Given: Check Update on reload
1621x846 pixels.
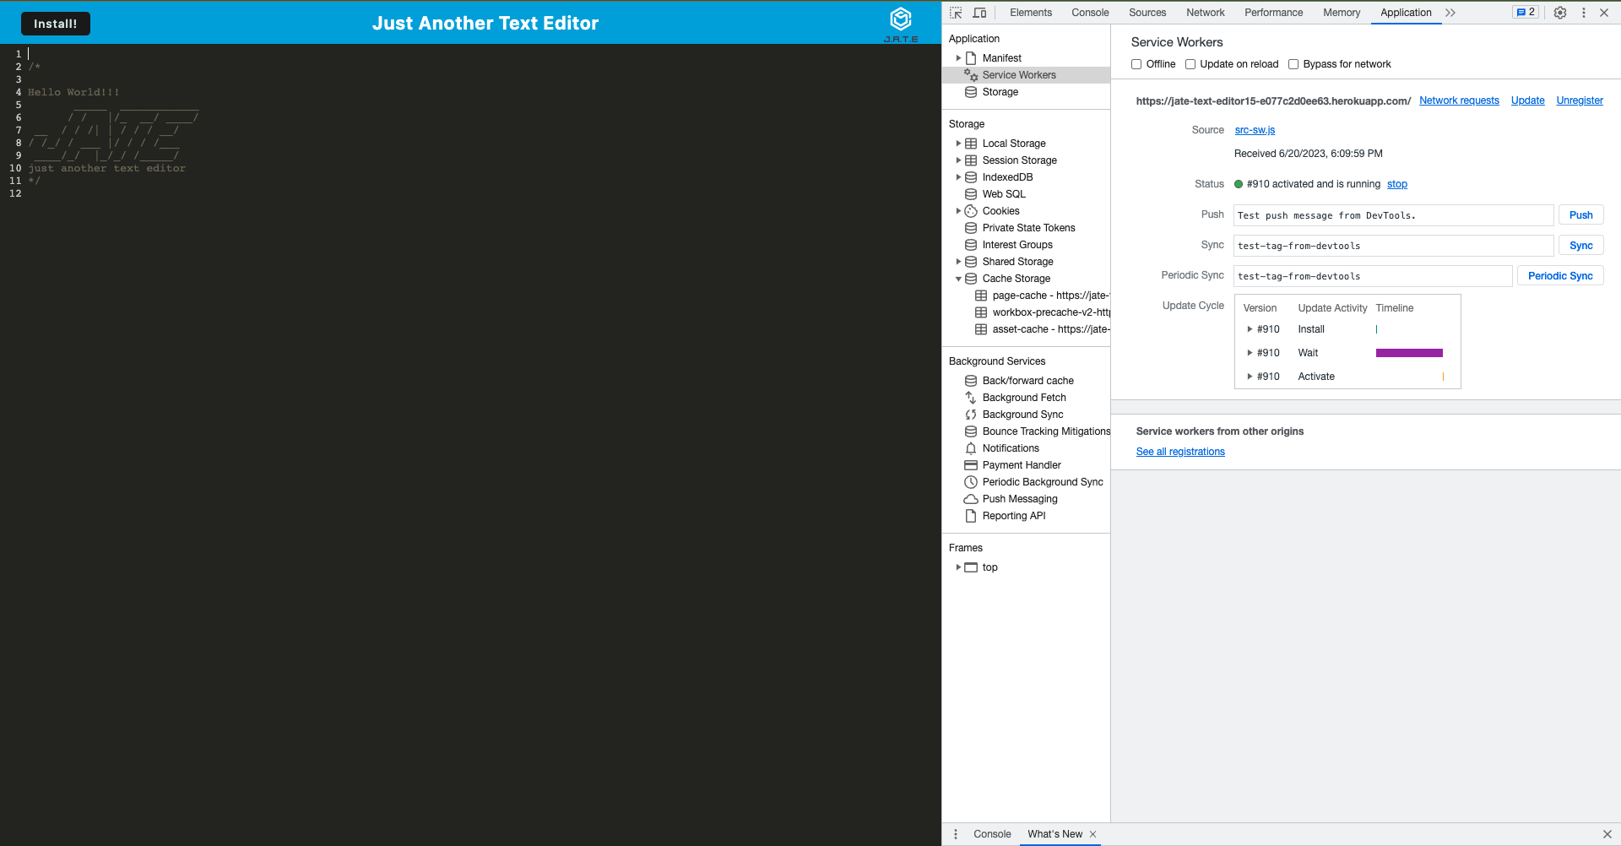Looking at the screenshot, I should click(1190, 64).
